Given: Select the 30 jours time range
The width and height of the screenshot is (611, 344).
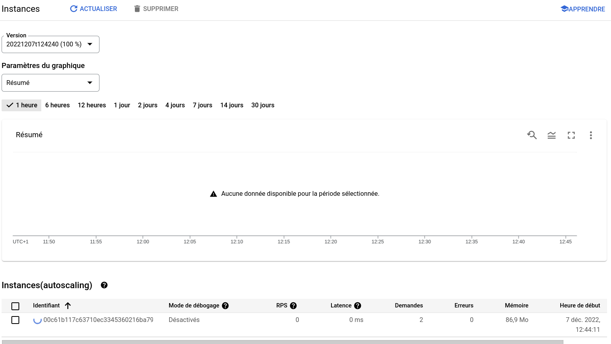Looking at the screenshot, I should (263, 105).
